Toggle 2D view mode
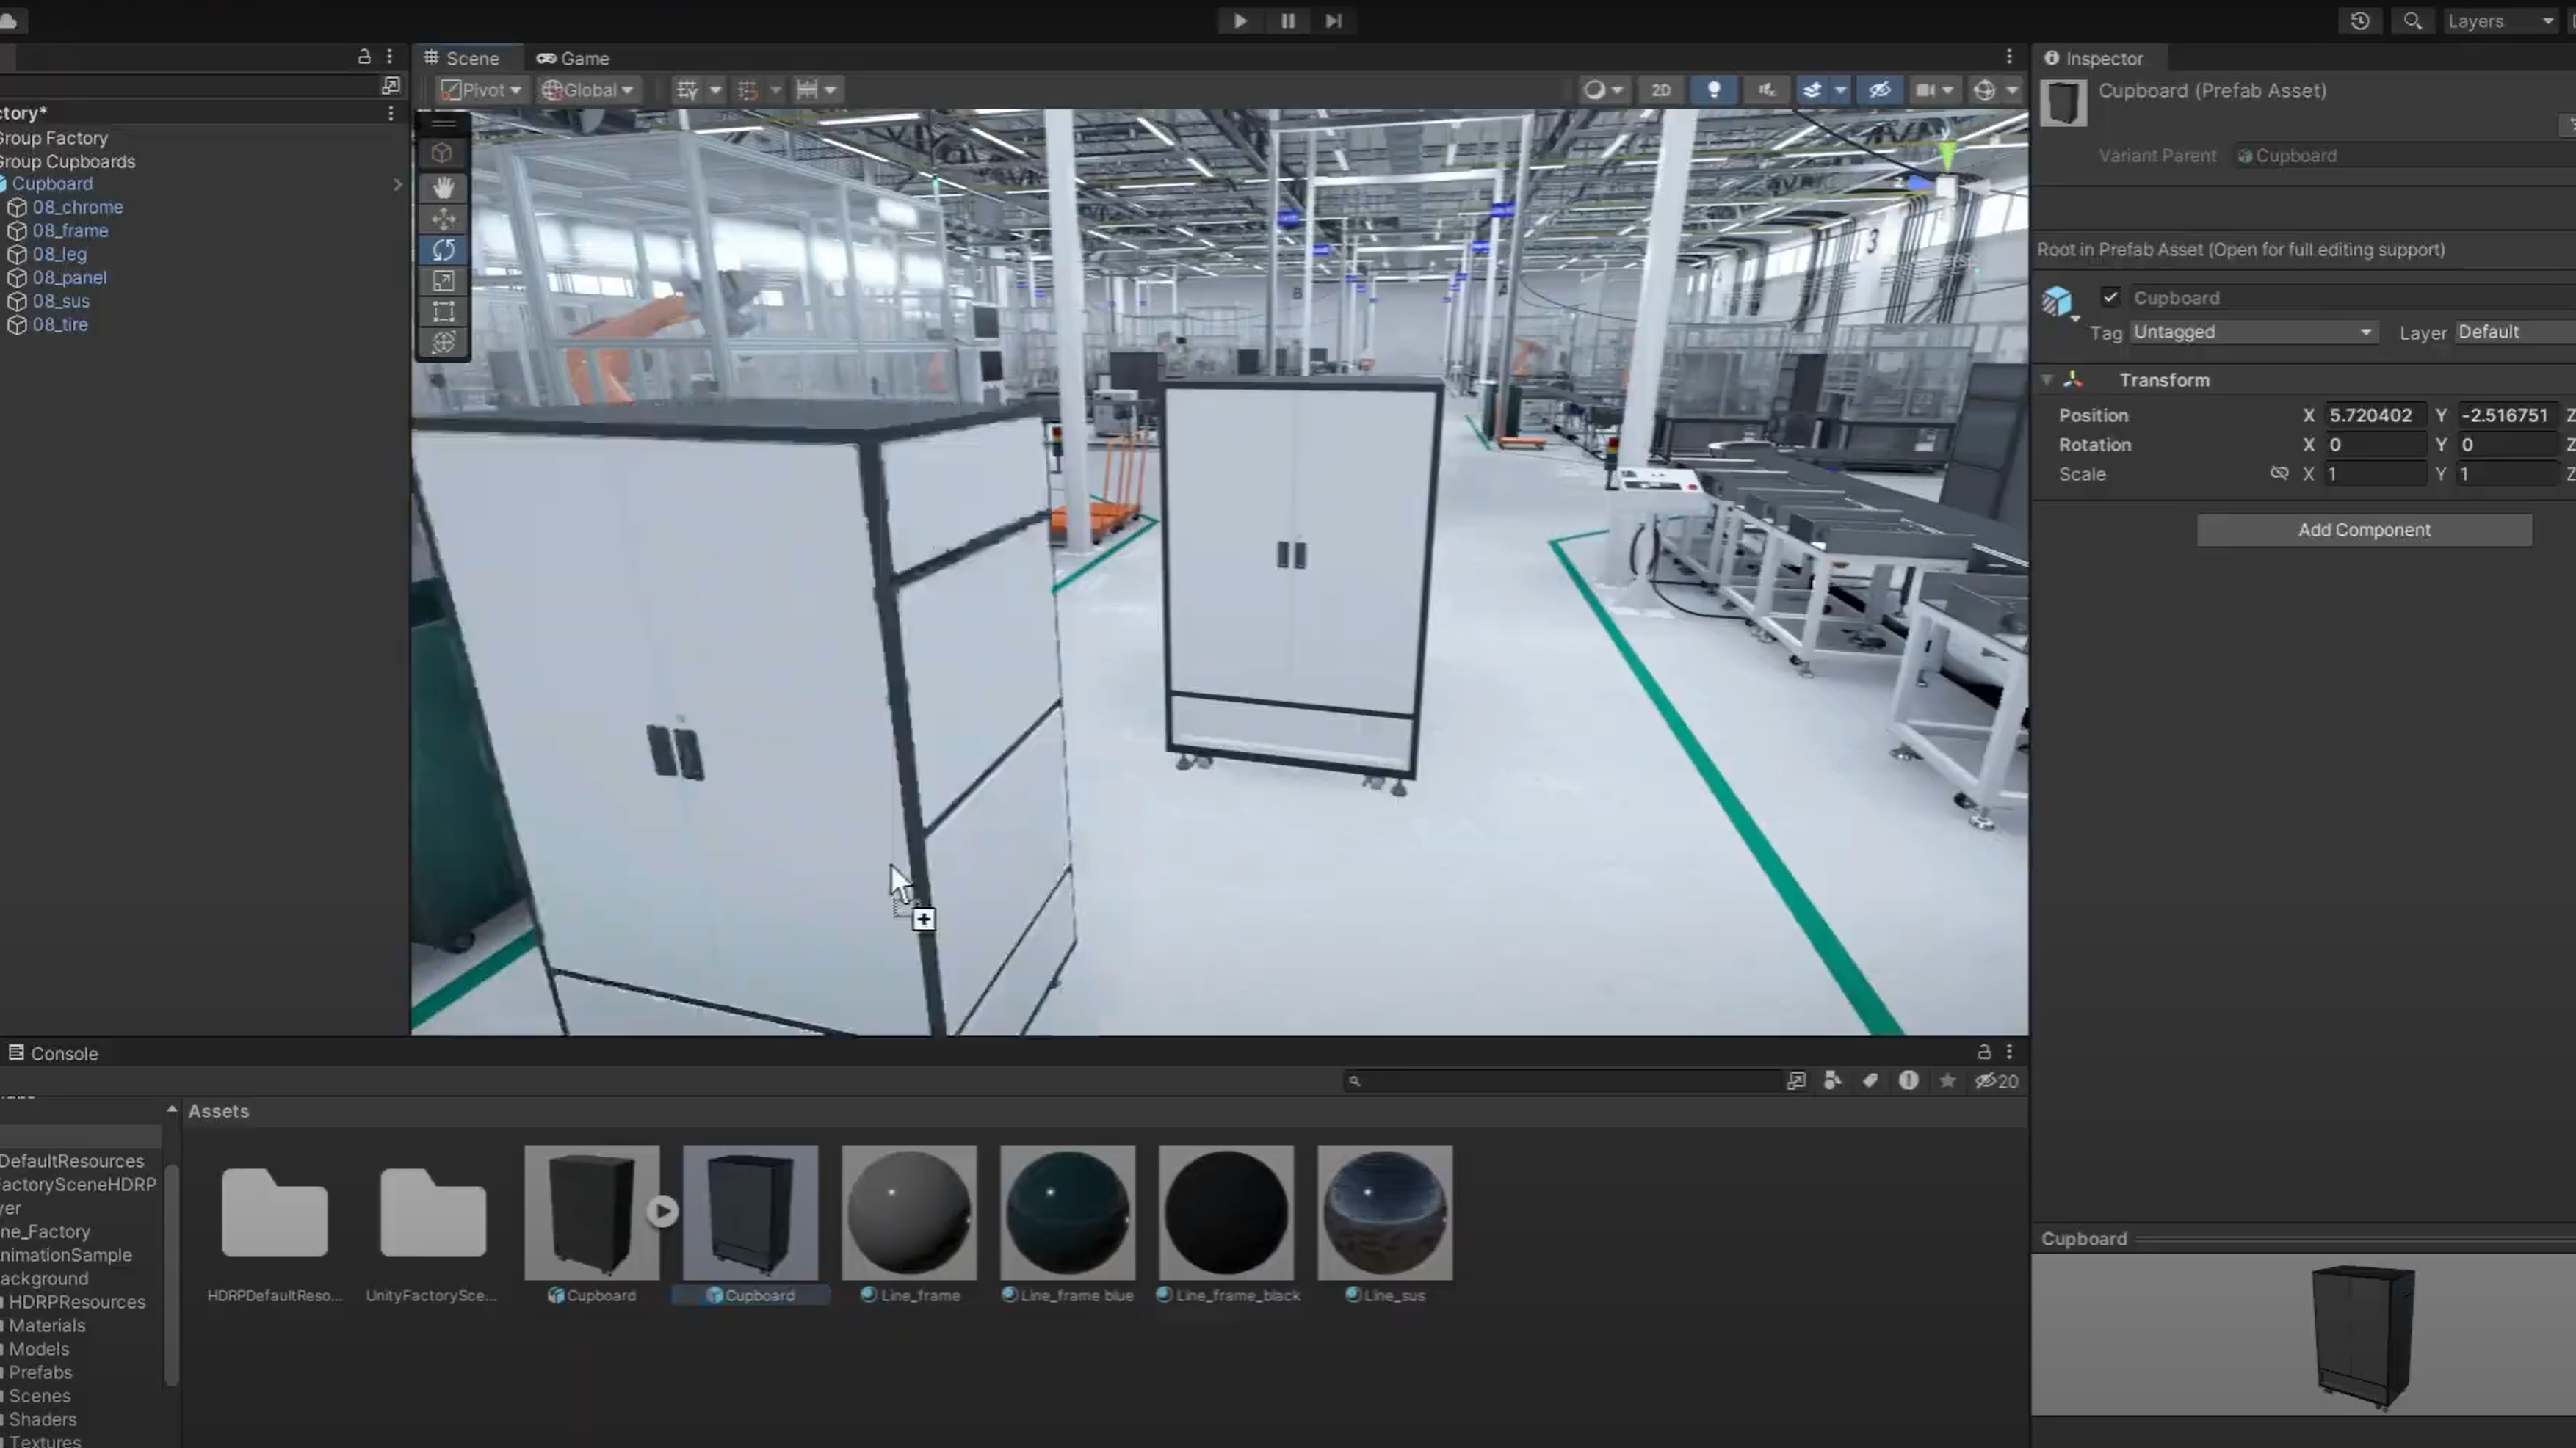The height and width of the screenshot is (1448, 2576). [x=1660, y=90]
